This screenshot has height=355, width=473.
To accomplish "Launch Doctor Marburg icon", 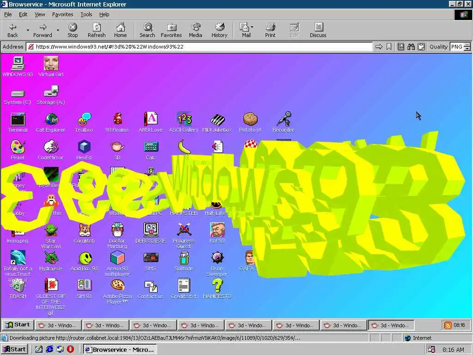I will pos(117,236).
